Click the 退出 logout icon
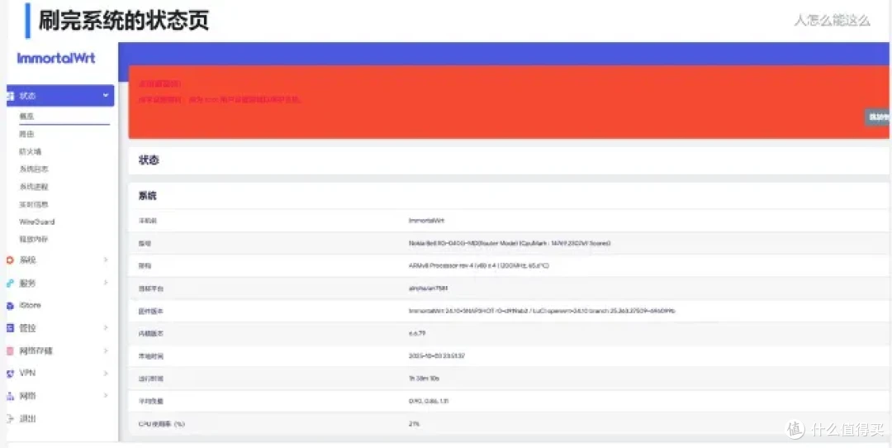 (x=10, y=418)
